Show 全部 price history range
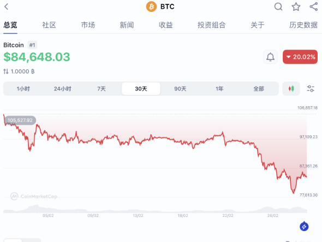This screenshot has width=322, height=242. click(x=258, y=89)
